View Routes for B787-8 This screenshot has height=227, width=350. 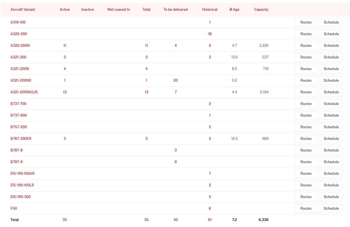(x=306, y=150)
